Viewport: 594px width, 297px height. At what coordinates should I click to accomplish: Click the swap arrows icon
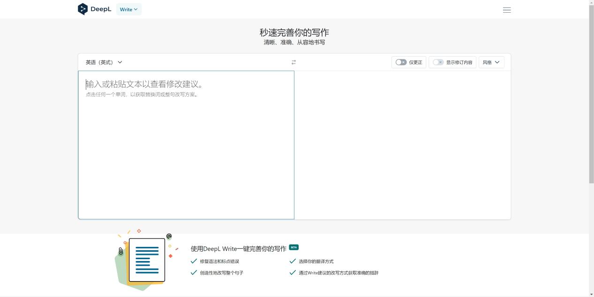coord(293,62)
